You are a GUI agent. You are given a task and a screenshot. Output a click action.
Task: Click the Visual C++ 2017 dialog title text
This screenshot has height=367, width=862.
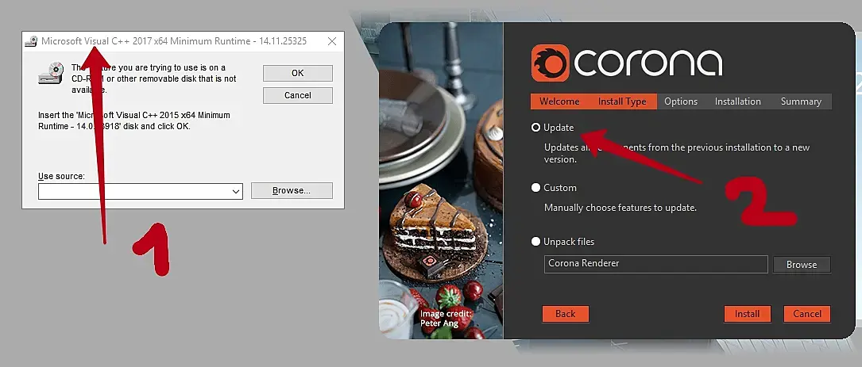tap(174, 41)
